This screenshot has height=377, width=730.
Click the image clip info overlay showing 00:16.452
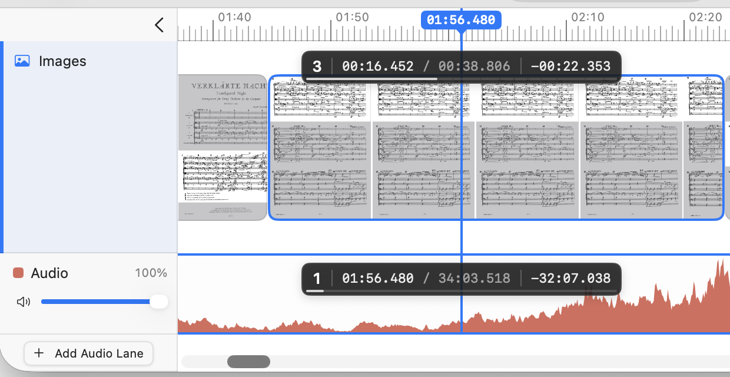[x=461, y=67]
